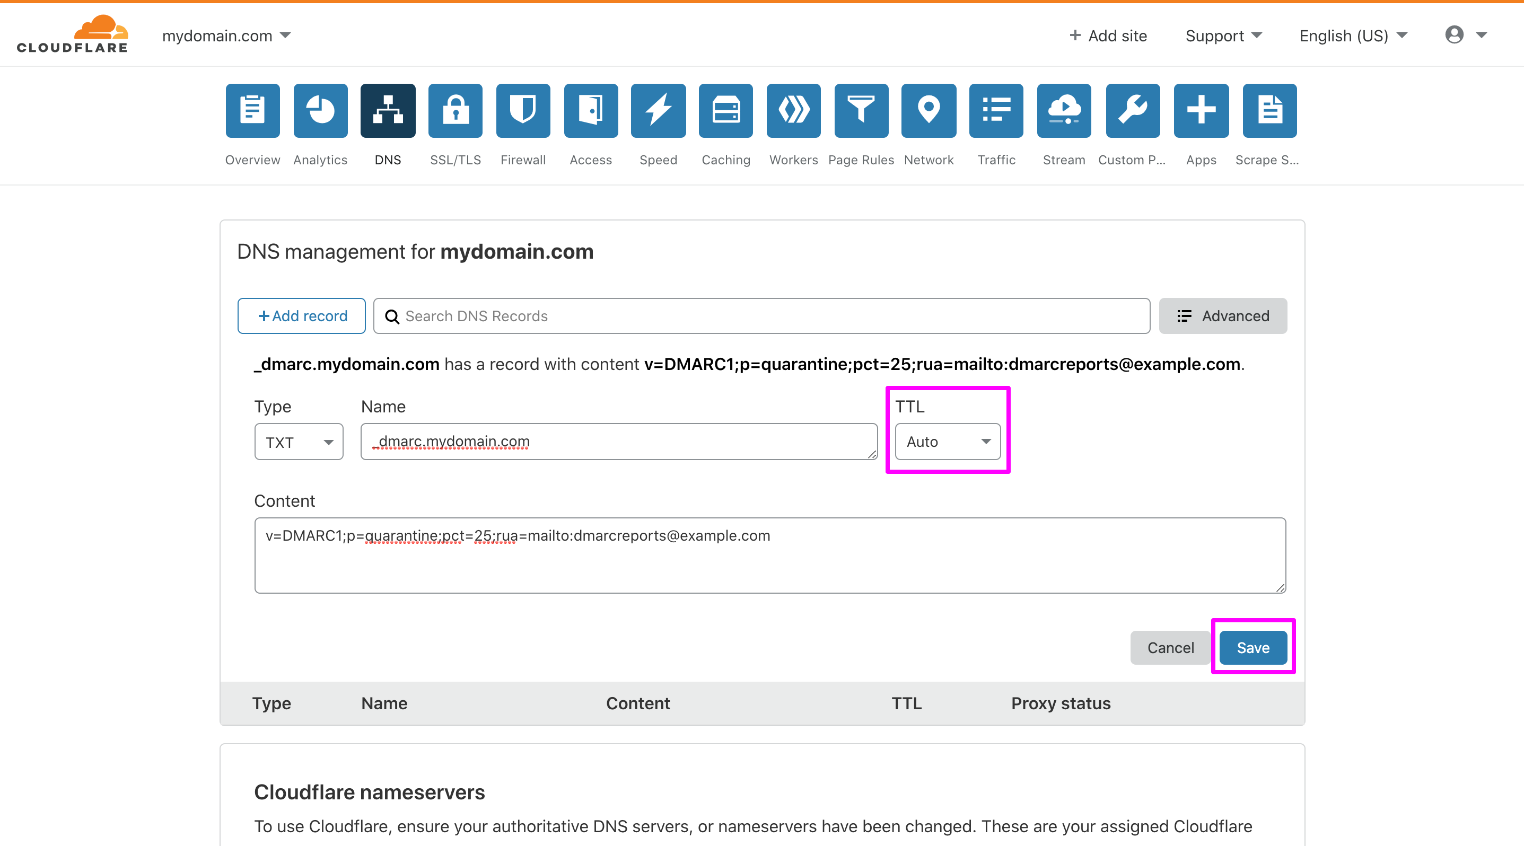Open the Apps marketplace icon

(1201, 111)
